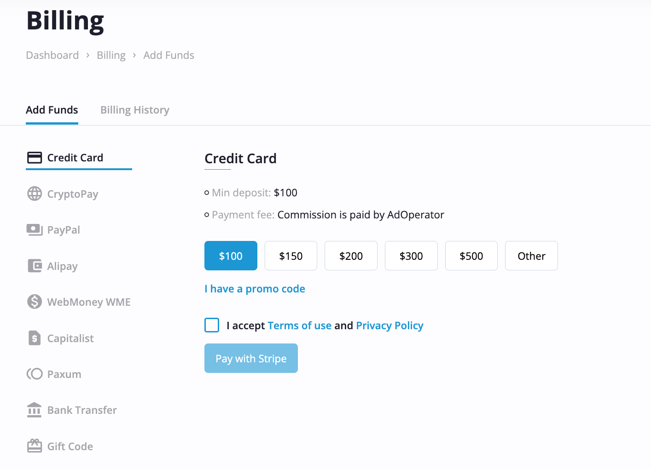Tick the terms acceptance checkbox
This screenshot has height=469, width=651.
pos(212,325)
